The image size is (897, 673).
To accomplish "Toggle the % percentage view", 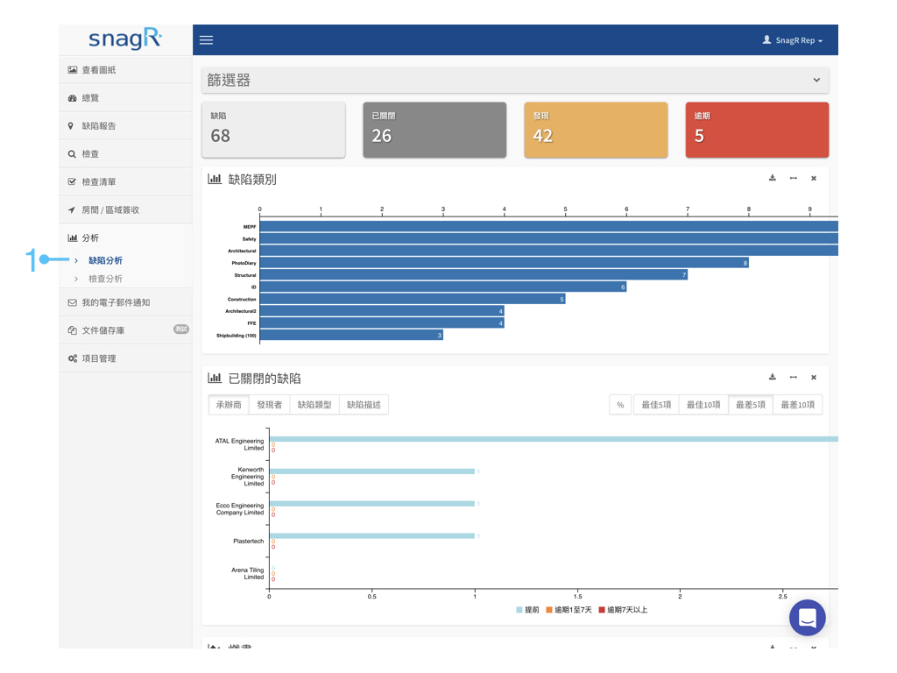I will (x=620, y=405).
